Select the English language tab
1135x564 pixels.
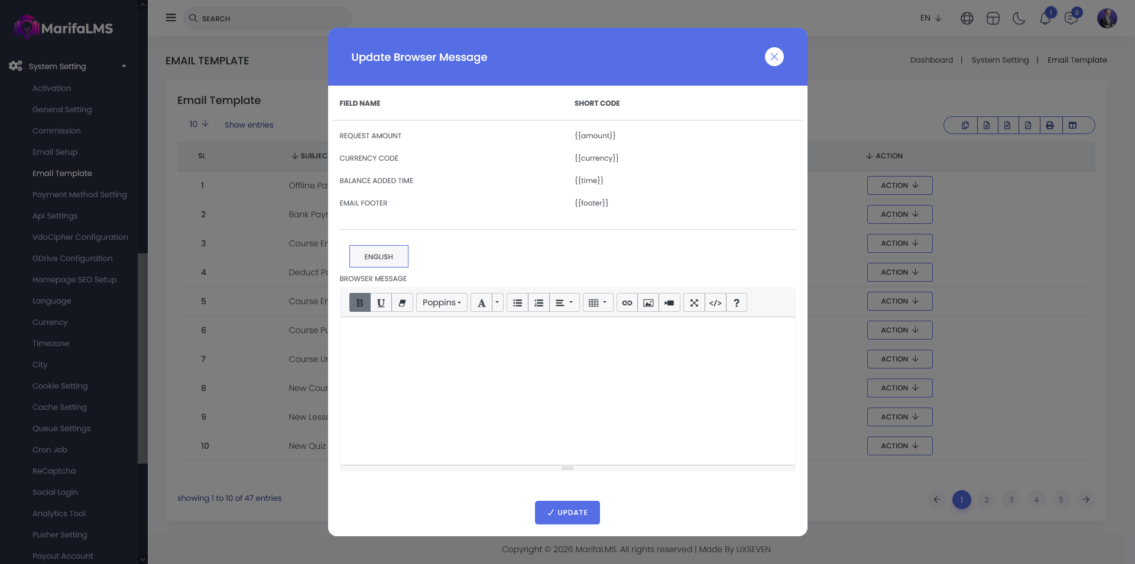[378, 257]
